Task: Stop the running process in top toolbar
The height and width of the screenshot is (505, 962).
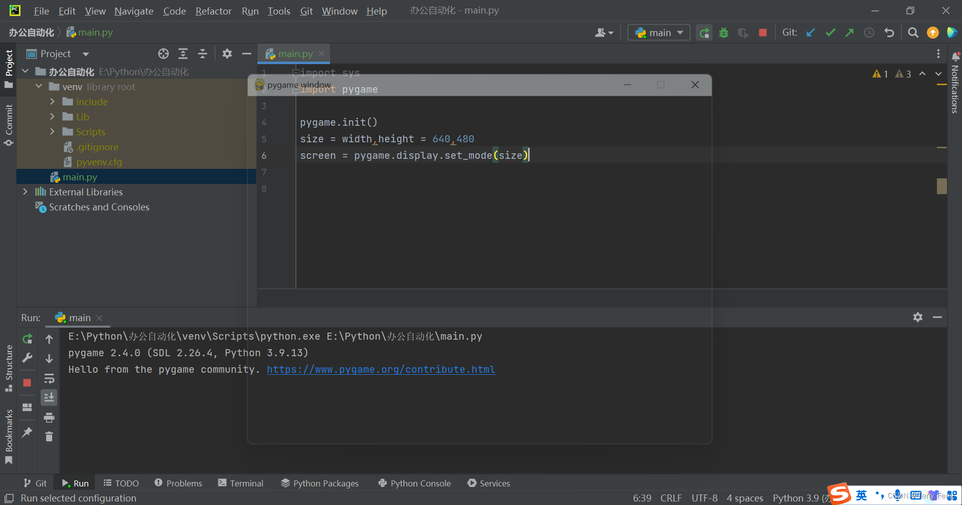Action: coord(763,33)
